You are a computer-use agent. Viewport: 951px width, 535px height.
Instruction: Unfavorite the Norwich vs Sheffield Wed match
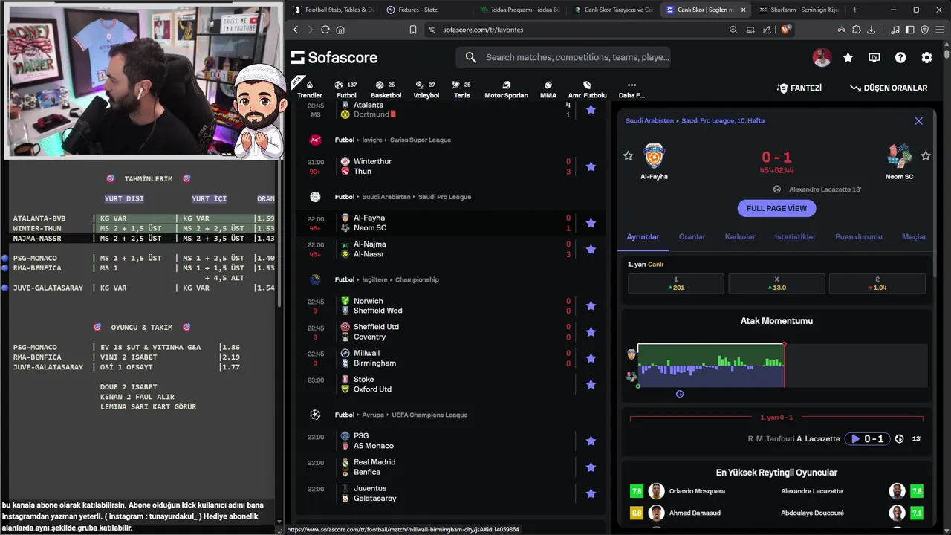click(591, 306)
